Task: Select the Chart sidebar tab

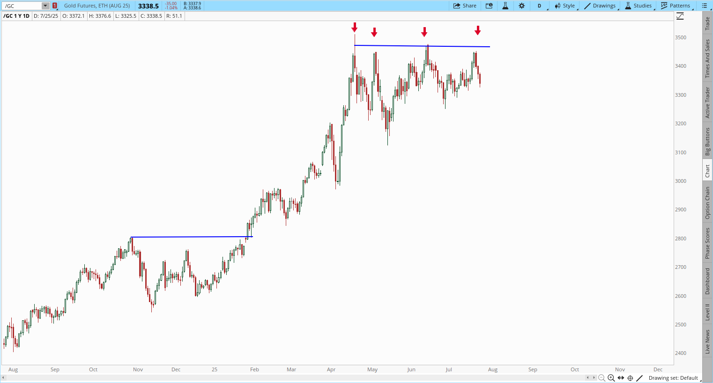Action: point(707,171)
